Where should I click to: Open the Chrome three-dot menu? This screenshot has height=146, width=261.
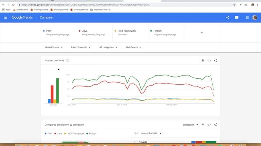point(257,5)
